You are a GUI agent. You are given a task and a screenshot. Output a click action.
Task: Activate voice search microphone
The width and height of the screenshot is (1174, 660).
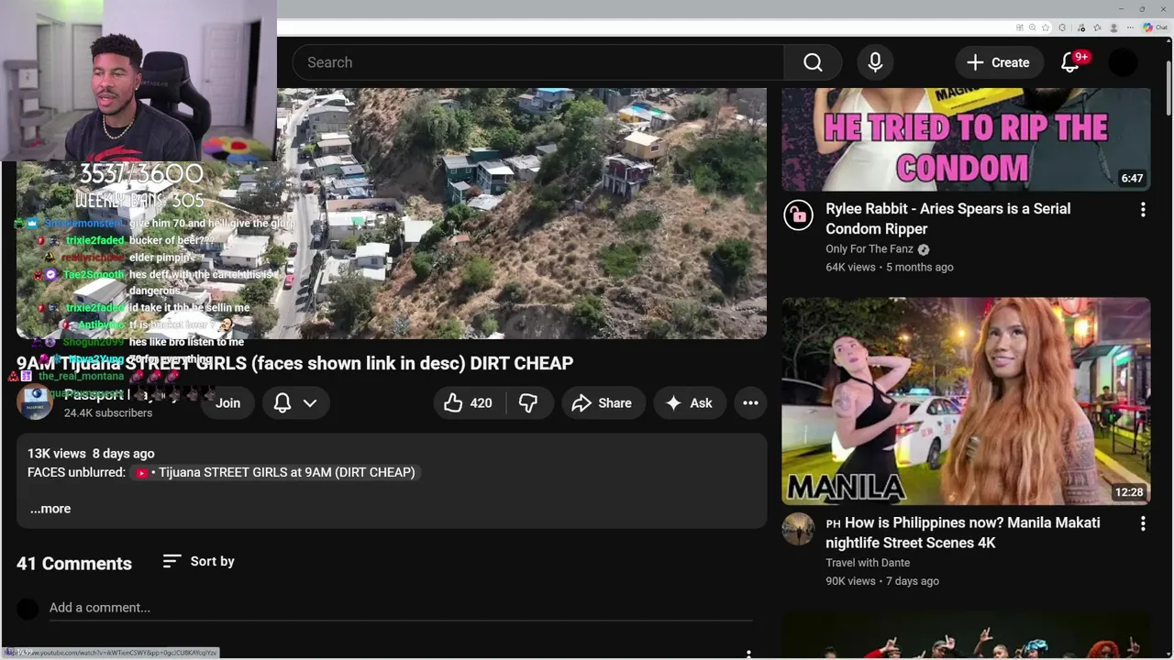click(x=875, y=62)
